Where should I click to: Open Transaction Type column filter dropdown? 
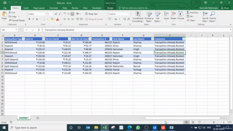(23, 39)
